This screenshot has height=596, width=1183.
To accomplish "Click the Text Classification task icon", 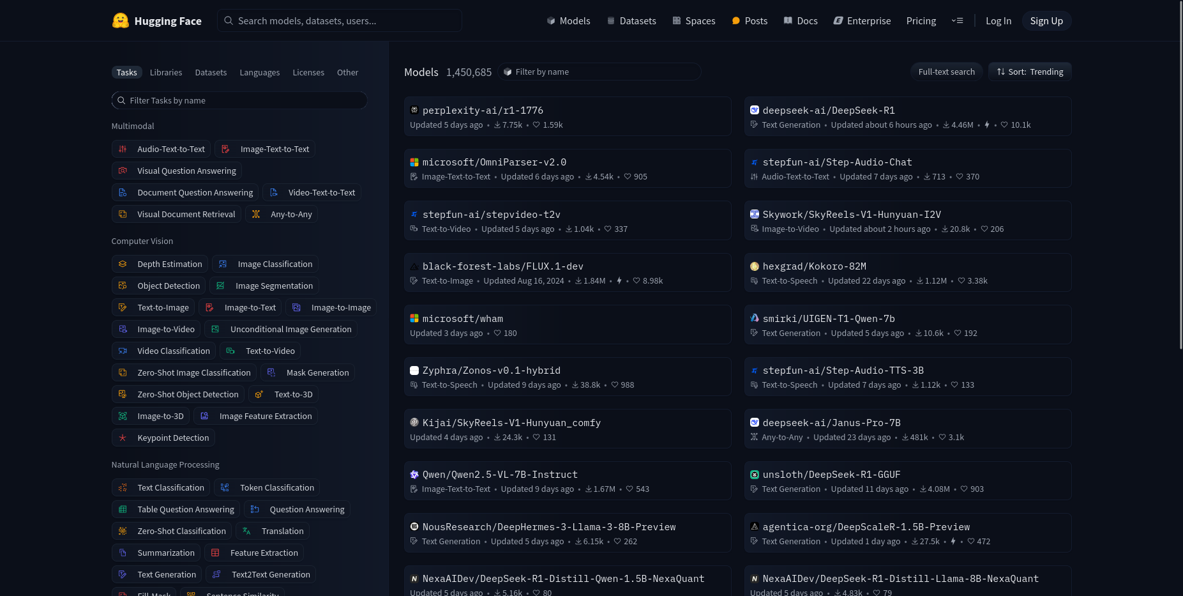I will [x=123, y=487].
